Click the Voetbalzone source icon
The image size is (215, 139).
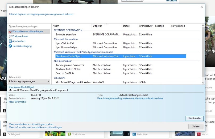tap(69, 134)
